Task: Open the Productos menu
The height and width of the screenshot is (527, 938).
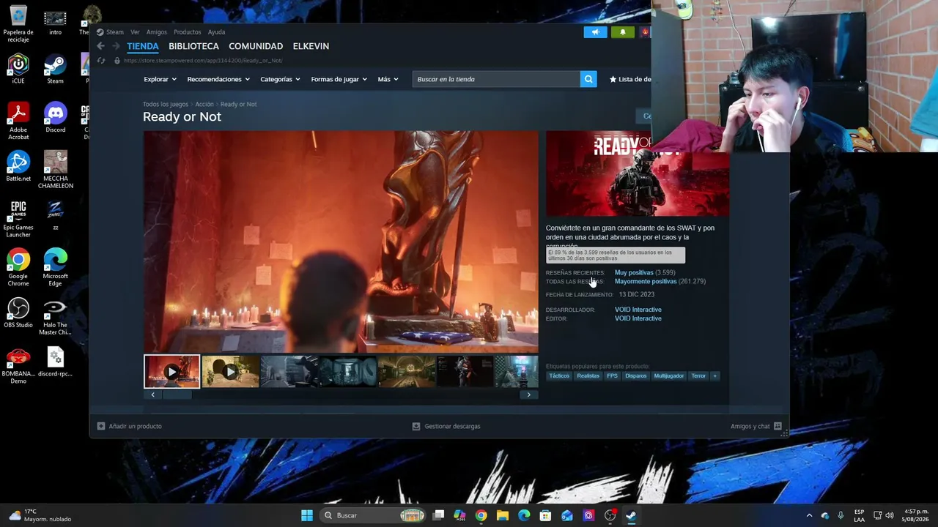Action: pyautogui.click(x=187, y=32)
